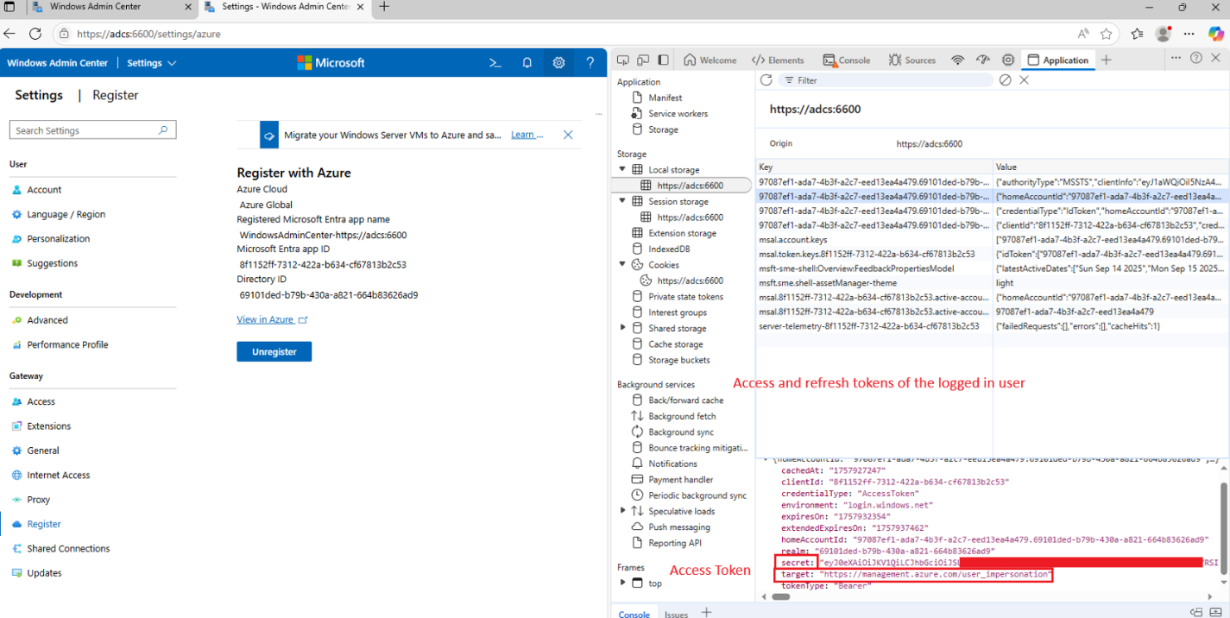
Task: Click the Unregister button
Action: coord(274,352)
